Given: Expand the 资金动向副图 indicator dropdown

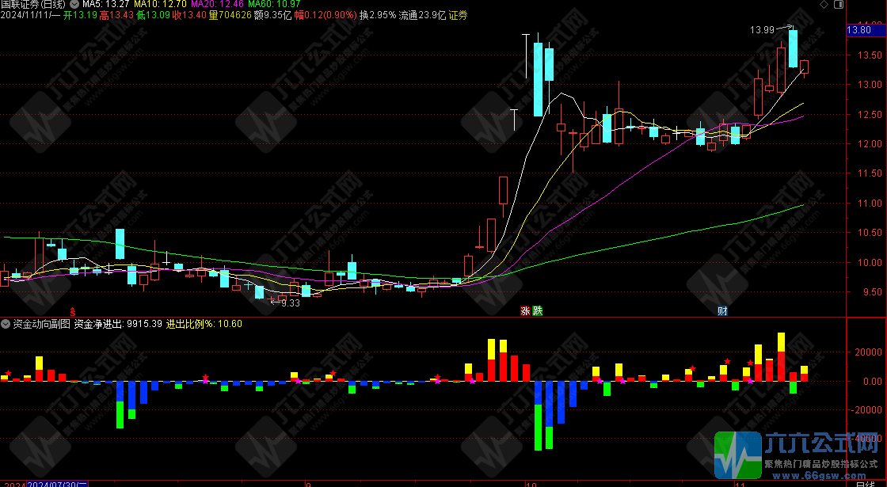Looking at the screenshot, I should click(x=6, y=324).
